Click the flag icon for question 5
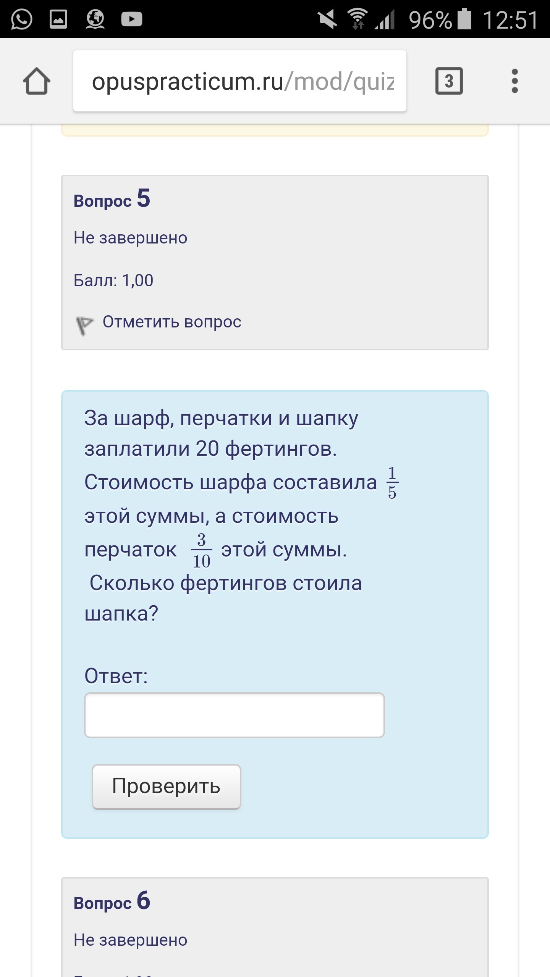The image size is (550, 977). pyautogui.click(x=84, y=325)
